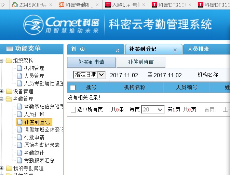
Task: Click the 人员排班 page icon in the tree
Action: click(x=19, y=114)
